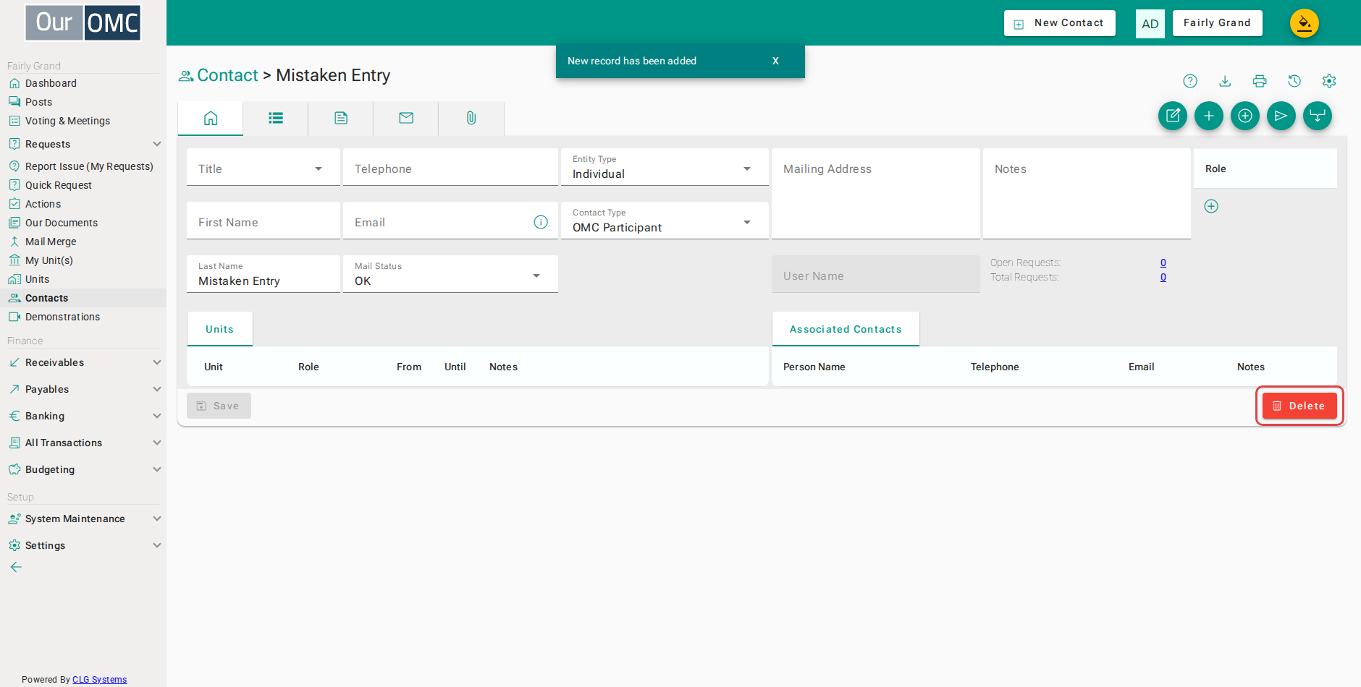1361x687 pixels.
Task: Open the history clock icon
Action: click(x=1294, y=81)
